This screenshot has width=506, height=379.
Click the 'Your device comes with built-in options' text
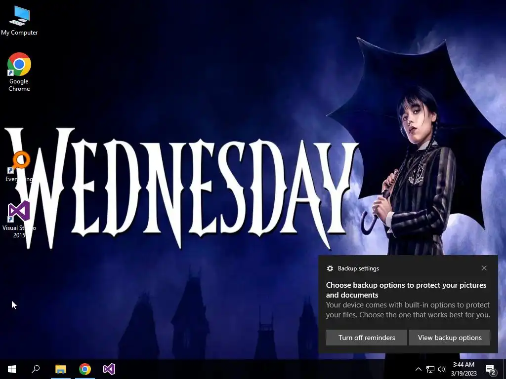click(408, 309)
